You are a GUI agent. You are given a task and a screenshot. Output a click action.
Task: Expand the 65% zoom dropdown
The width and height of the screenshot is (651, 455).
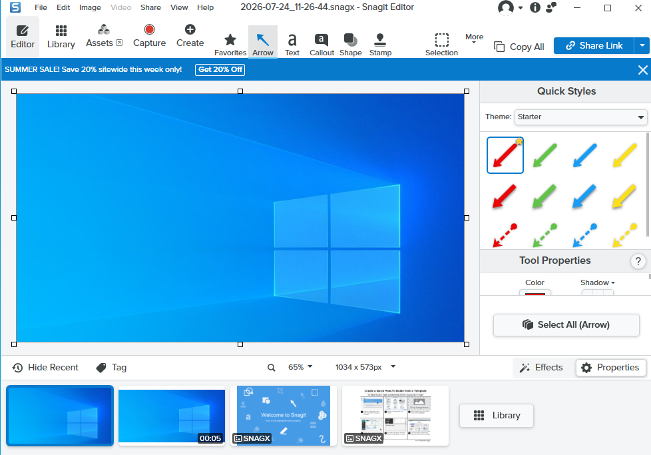point(300,367)
